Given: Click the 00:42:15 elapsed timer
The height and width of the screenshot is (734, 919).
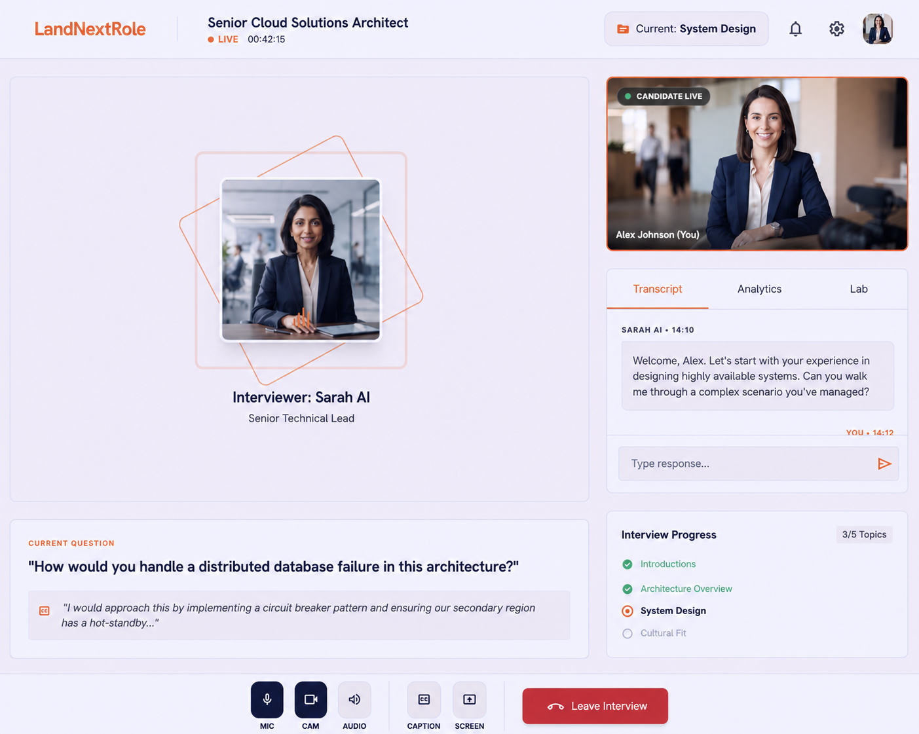Looking at the screenshot, I should coord(267,39).
